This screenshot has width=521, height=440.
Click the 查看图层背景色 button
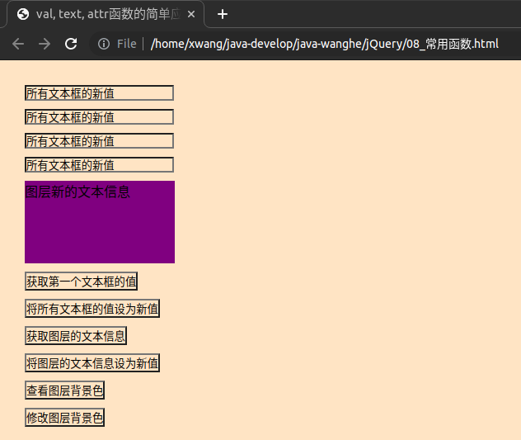64,390
